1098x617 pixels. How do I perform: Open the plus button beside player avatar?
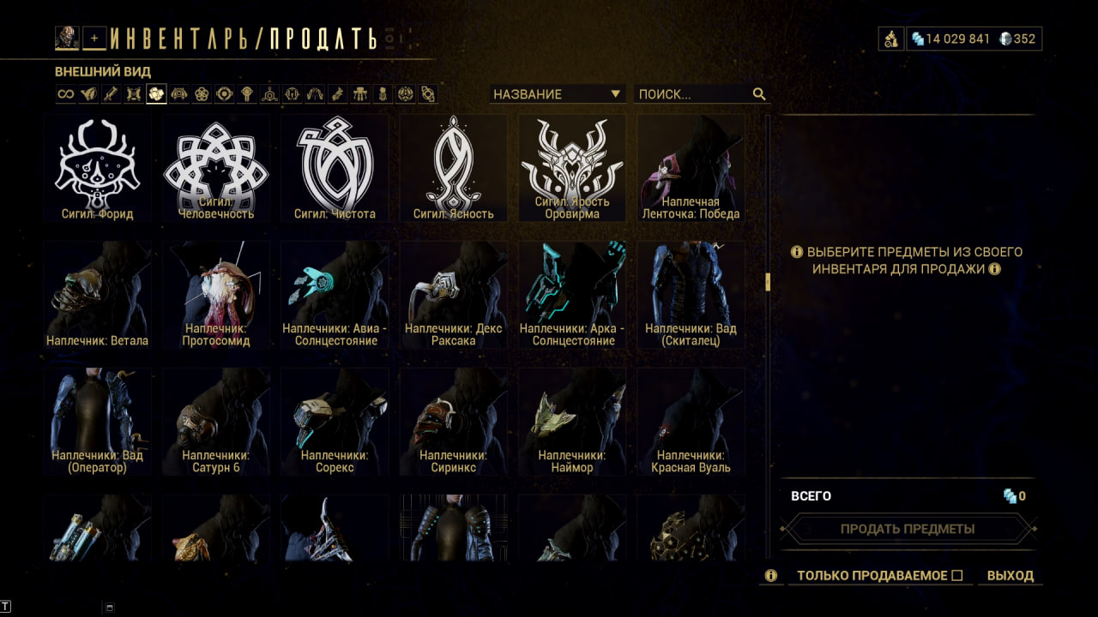coord(94,38)
